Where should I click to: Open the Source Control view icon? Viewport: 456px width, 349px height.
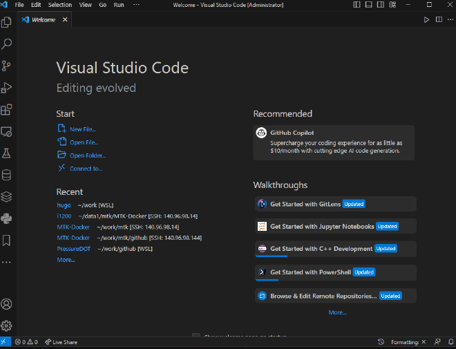[x=6, y=66]
